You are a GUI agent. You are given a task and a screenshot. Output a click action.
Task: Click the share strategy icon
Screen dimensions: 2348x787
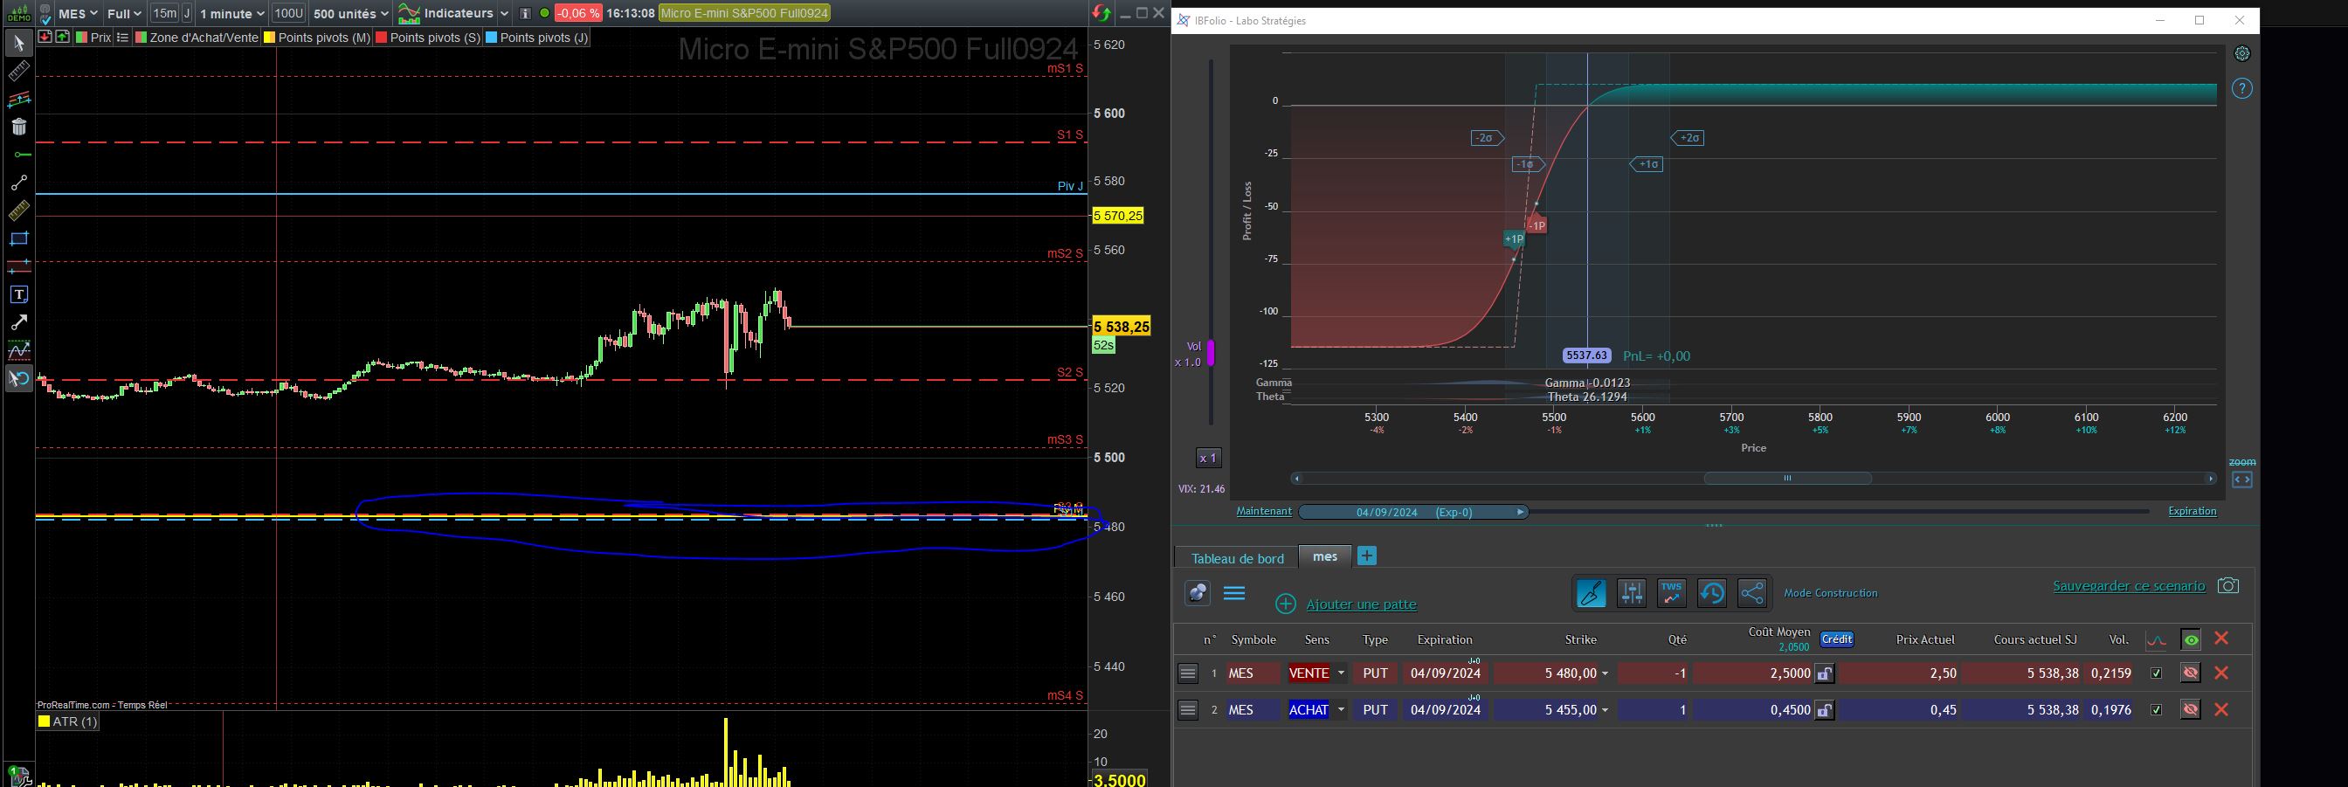pos(1752,594)
